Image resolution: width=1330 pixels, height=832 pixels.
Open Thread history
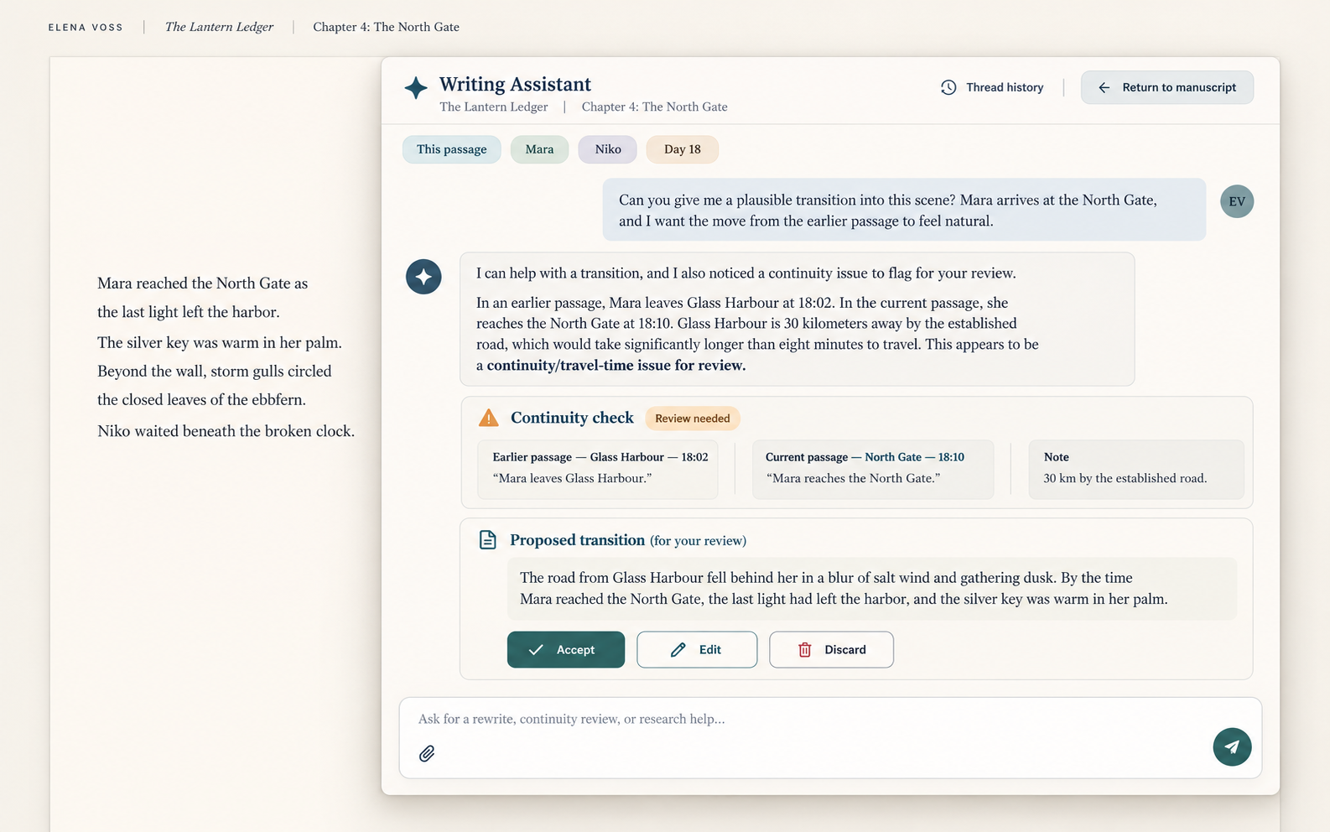(992, 87)
